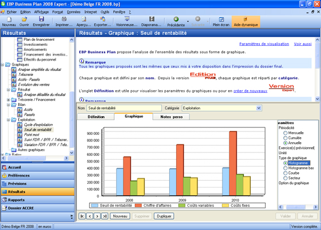The height and width of the screenshot is (230, 321).
Task: Open the Données menu
Action: [74, 12]
